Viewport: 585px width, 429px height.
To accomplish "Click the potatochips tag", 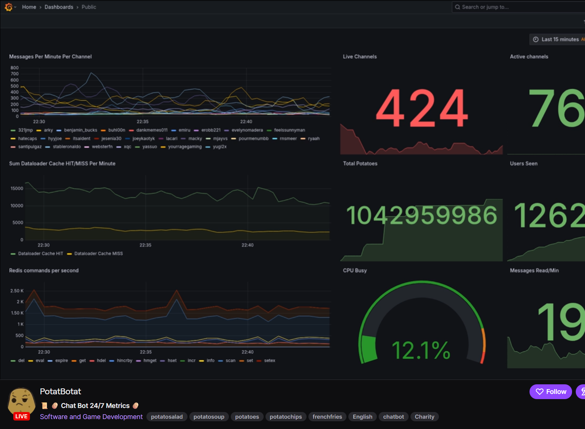I will tap(286, 417).
